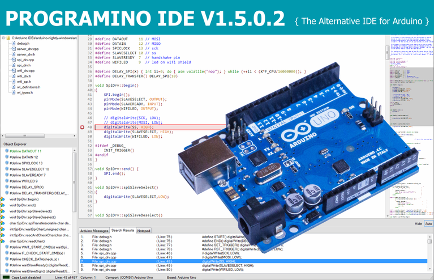Click the file tree scroll-right arrow
Viewport: 434px width, 280px height.
(74, 136)
